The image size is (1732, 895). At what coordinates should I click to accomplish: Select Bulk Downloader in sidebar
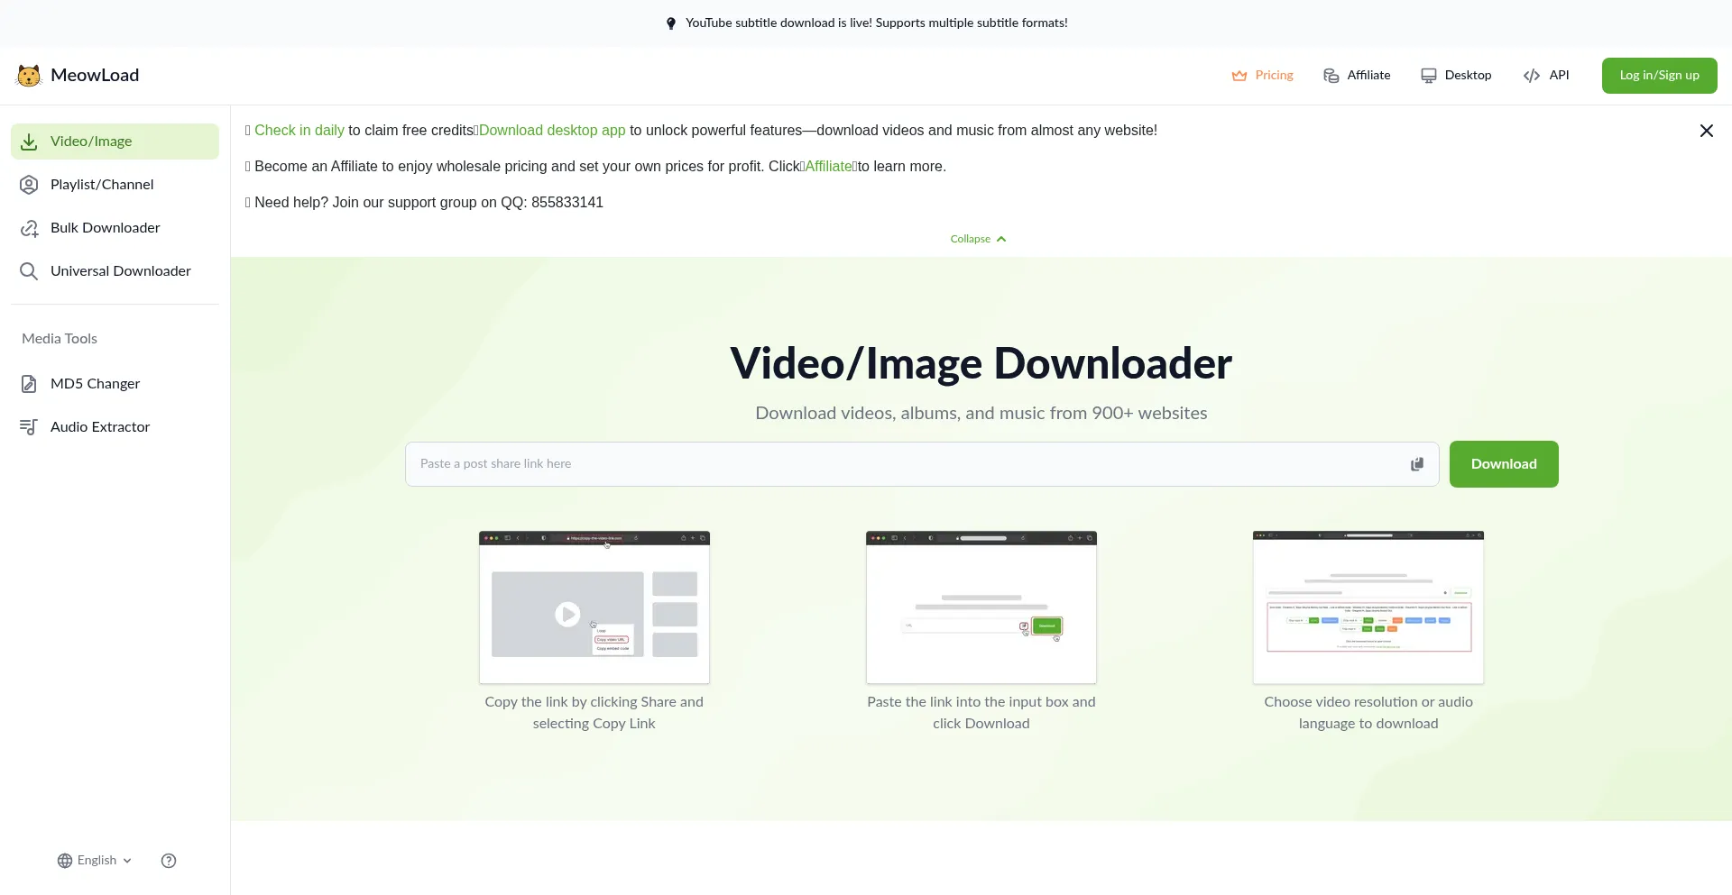[115, 228]
